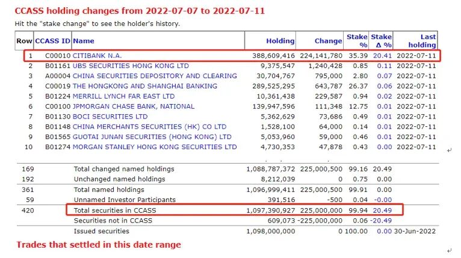
Task: Open MERRILL LYNCH FAR EAST LTD link
Action: pos(123,96)
